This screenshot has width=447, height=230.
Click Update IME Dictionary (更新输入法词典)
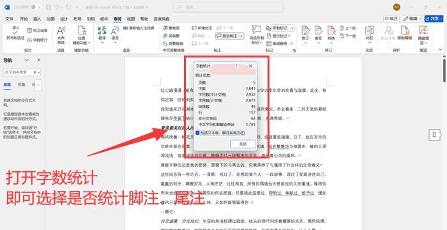coord(139,28)
